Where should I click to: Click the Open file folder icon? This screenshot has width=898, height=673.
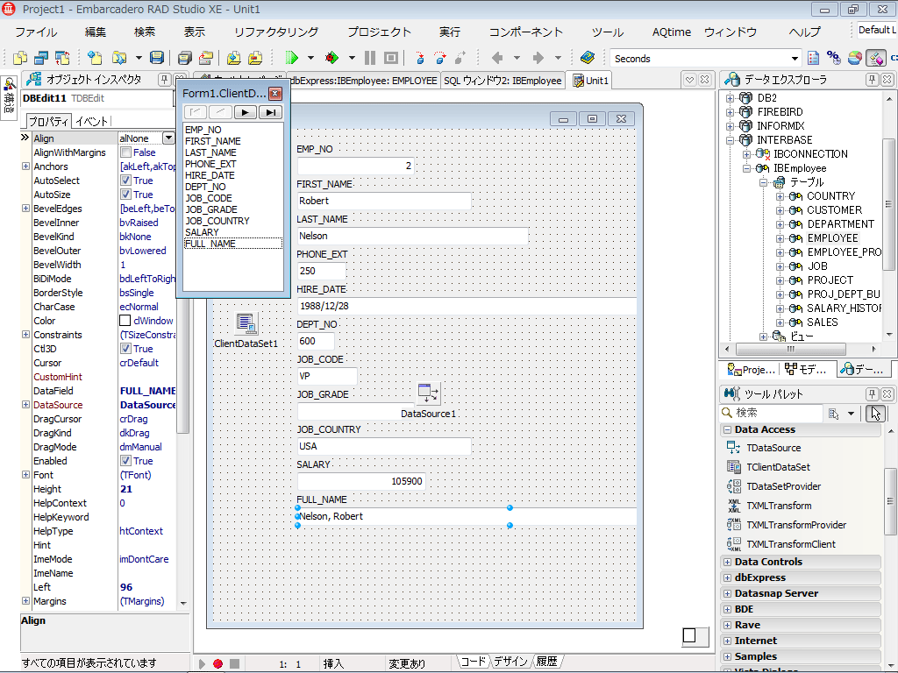(x=119, y=58)
